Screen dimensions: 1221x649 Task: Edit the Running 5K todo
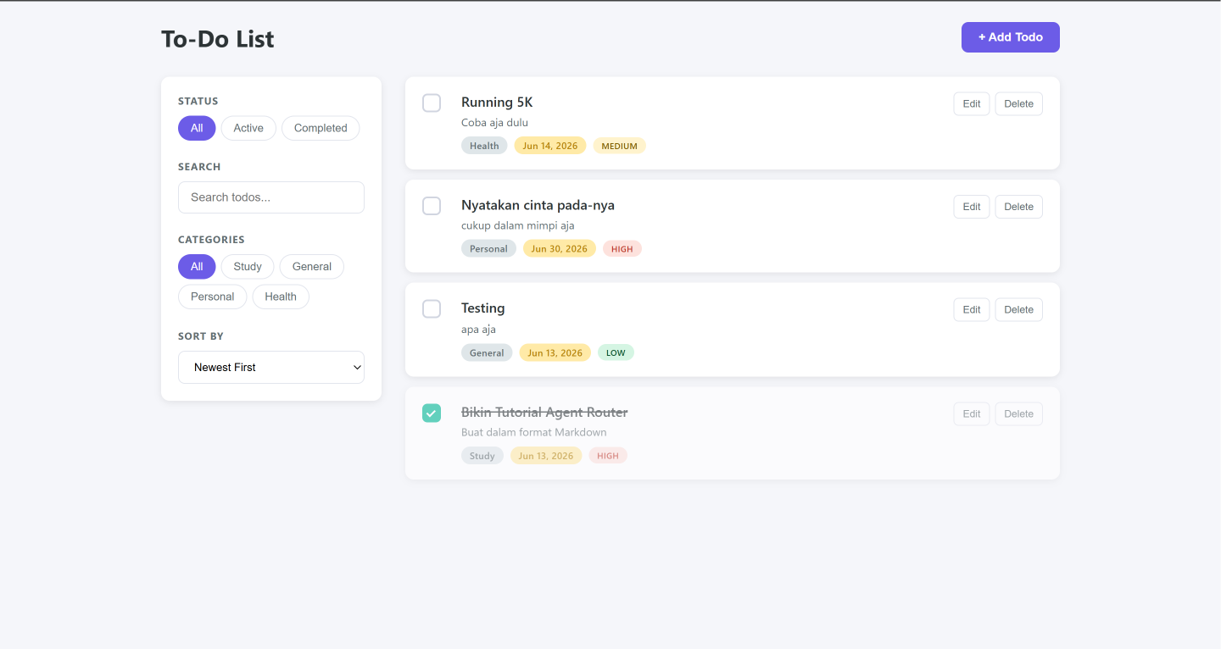(972, 104)
